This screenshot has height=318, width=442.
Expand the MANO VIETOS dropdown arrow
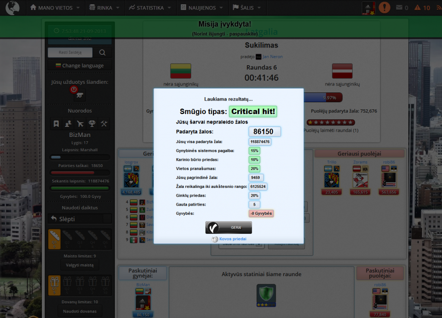(x=78, y=8)
